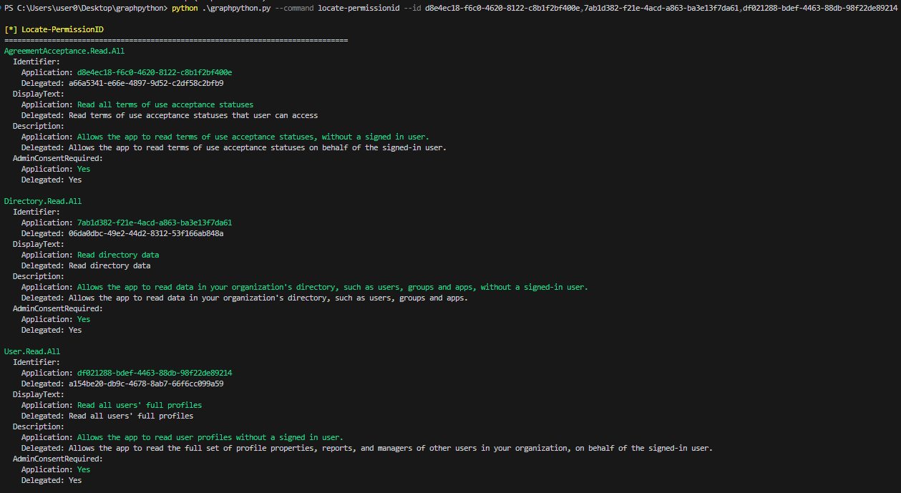The image size is (901, 493).
Task: Click the delegated ID starting with 06da0dbc
Action: click(146, 233)
